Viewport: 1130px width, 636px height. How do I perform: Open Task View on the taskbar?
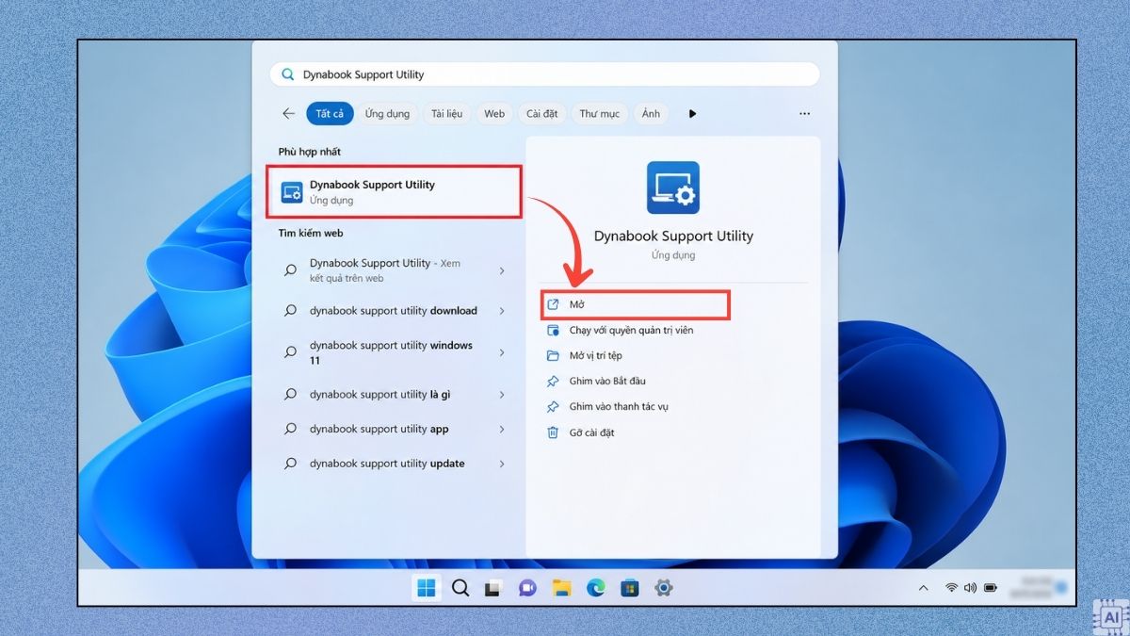pyautogui.click(x=492, y=589)
